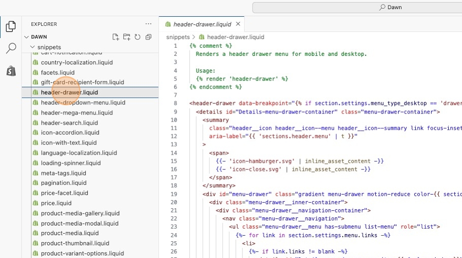Select the header-drawer.liquid editor tab
The width and height of the screenshot is (462, 258).
(202, 24)
